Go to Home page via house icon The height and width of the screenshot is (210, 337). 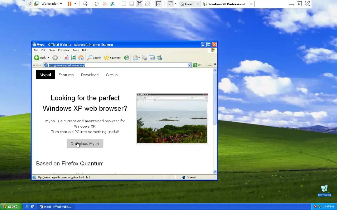tap(81, 58)
